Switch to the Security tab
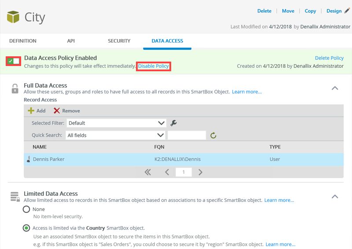The height and width of the screenshot is (249, 352). click(x=119, y=41)
